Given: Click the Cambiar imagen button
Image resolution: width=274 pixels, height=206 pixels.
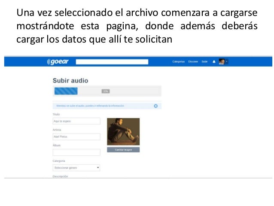Looking at the screenshot, I should 123,150.
